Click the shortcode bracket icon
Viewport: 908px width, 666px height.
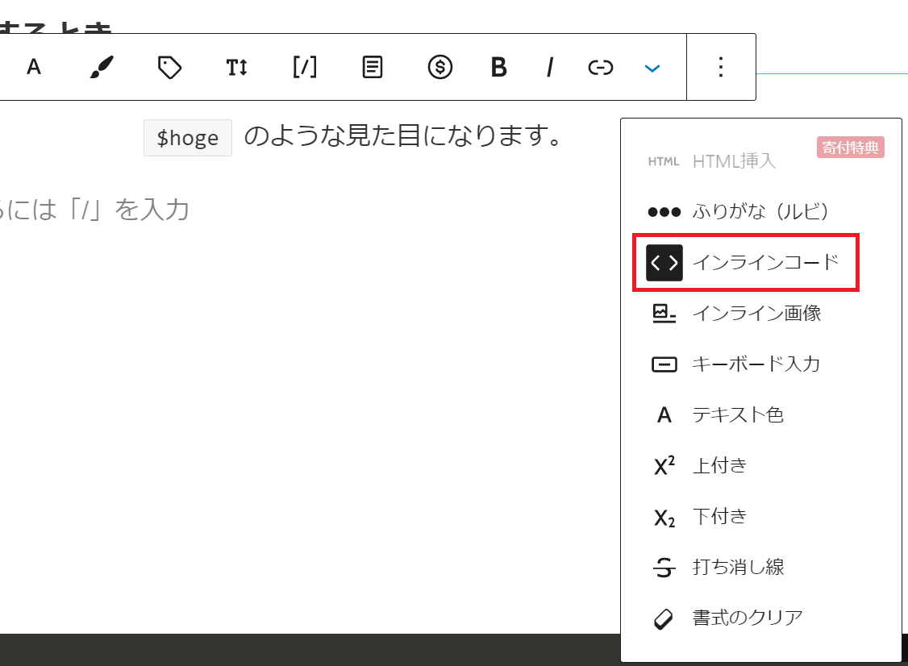pyautogui.click(x=305, y=67)
